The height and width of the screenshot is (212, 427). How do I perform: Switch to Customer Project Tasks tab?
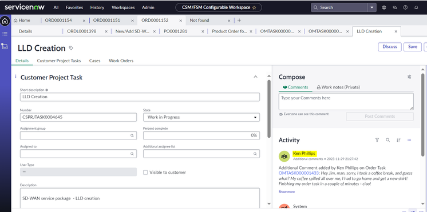point(59,61)
